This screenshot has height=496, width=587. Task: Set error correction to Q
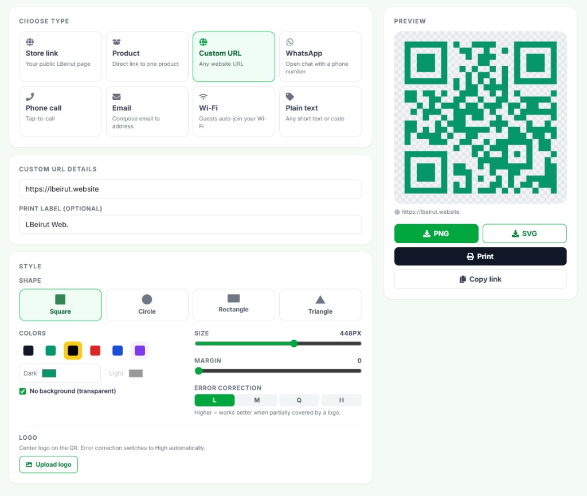click(299, 400)
